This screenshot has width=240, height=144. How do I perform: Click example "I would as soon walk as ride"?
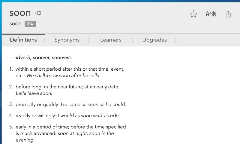click(88, 116)
